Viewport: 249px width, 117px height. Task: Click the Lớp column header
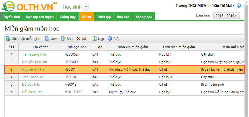(100, 47)
